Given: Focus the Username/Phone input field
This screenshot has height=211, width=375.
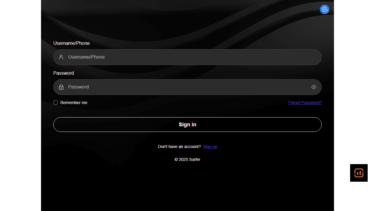Looking at the screenshot, I should [x=187, y=57].
